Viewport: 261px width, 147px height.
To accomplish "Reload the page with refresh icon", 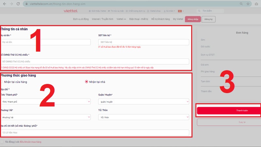I will [x=19, y=4].
